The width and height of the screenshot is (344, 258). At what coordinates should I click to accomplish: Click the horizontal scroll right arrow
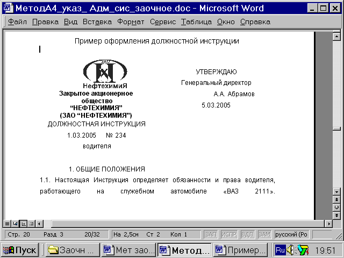point(328,224)
